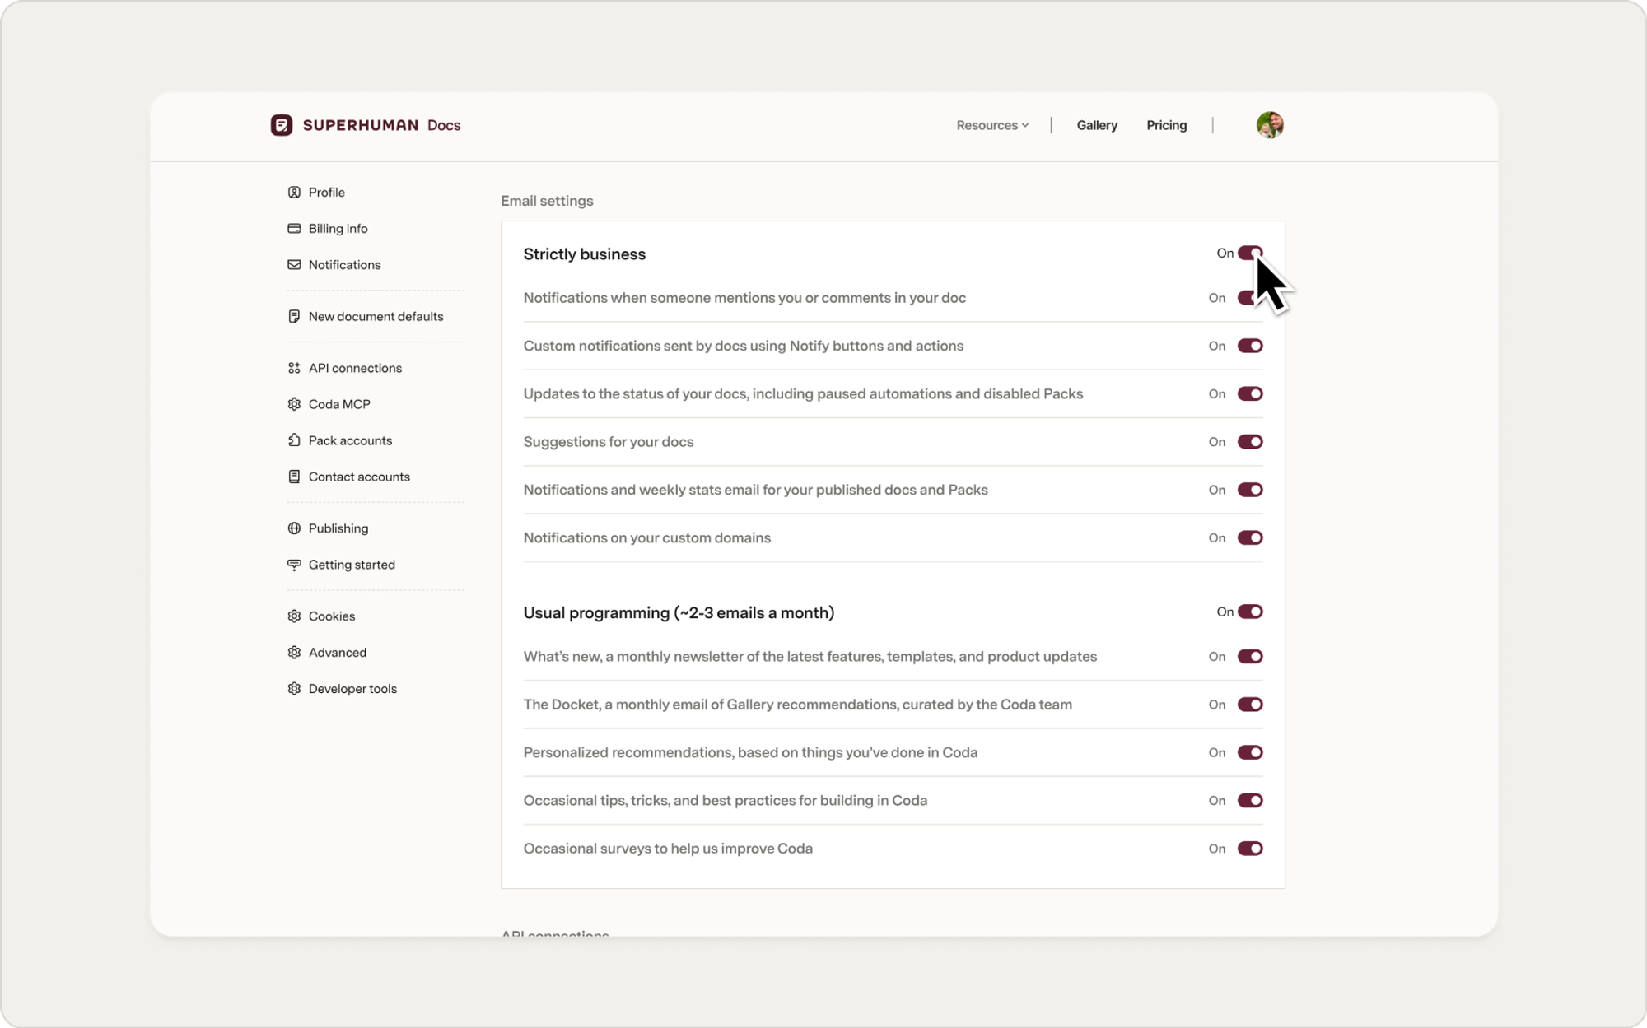The image size is (1647, 1028).
Task: Open the Gallery page
Action: (1097, 125)
